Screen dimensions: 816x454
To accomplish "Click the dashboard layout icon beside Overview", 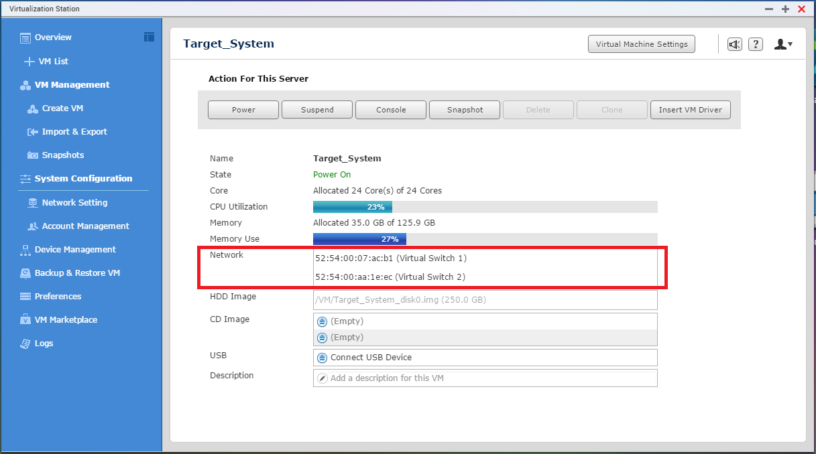I will 149,37.
